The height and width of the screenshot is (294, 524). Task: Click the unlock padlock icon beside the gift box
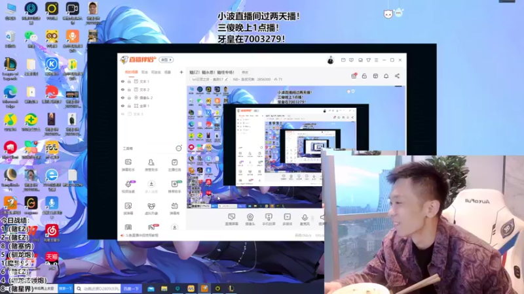[364, 76]
